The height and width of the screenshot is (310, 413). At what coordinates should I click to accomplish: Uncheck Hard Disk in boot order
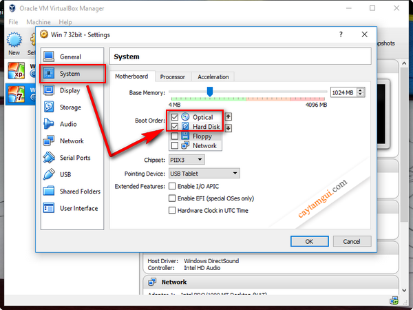[x=175, y=127]
